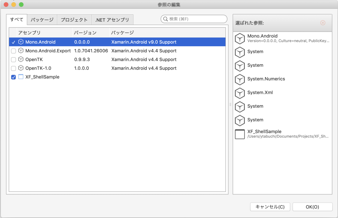Image resolution: width=338 pixels, height=218 pixels.
Task: Sort by the バージョン column header
Action: coord(91,33)
